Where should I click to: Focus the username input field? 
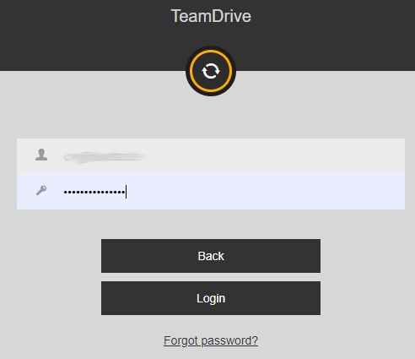tap(211, 156)
